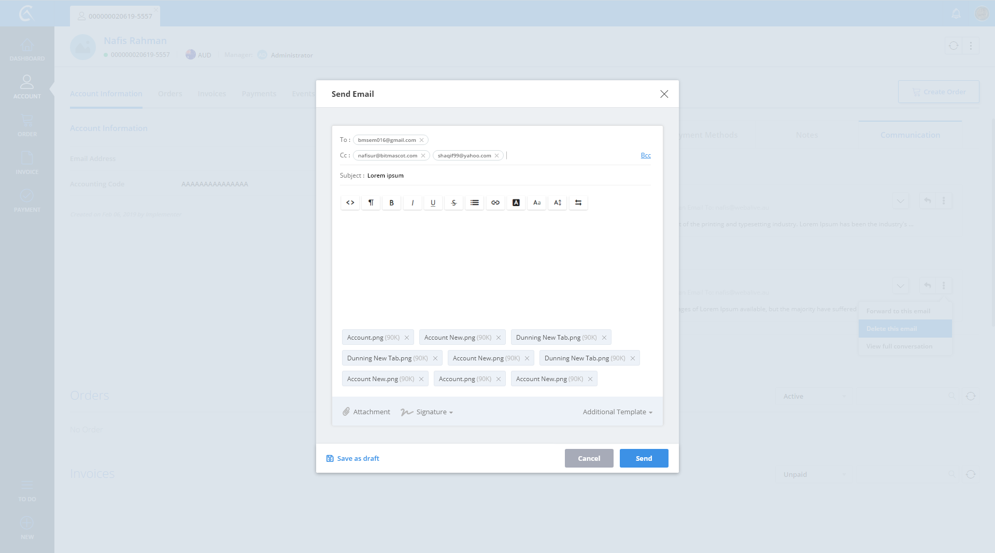The width and height of the screenshot is (995, 553).
Task: Apply italic formatting in email body
Action: coord(413,202)
